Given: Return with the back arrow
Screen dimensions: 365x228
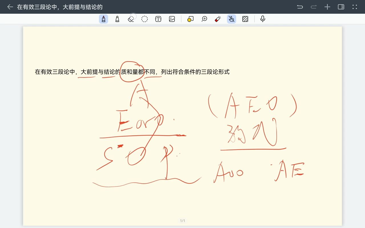Looking at the screenshot, I should 10,7.
